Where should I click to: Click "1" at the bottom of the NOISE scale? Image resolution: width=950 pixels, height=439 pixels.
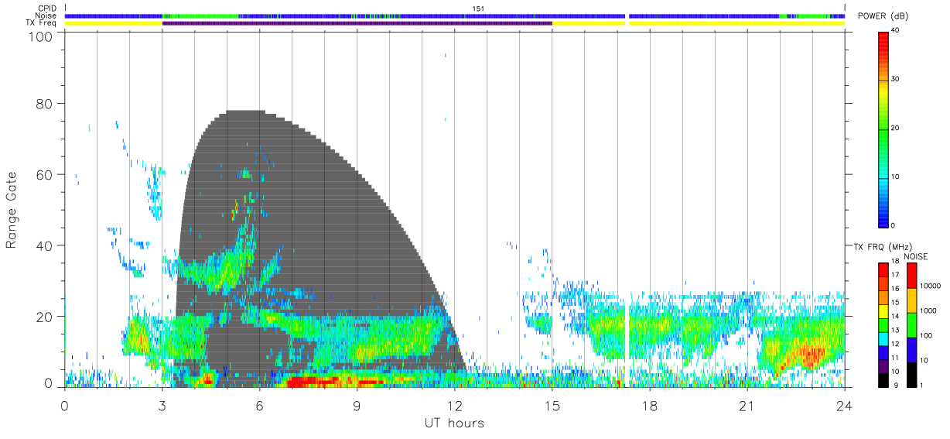point(923,385)
